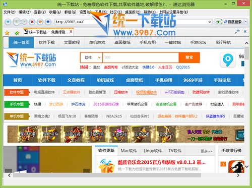Click the red stop loading icon

[x=32, y=22]
